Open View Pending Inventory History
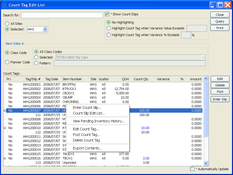The height and width of the screenshot is (175, 233). [x=99, y=121]
